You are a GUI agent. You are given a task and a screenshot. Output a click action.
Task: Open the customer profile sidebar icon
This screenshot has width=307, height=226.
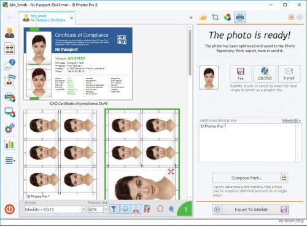[9, 33]
